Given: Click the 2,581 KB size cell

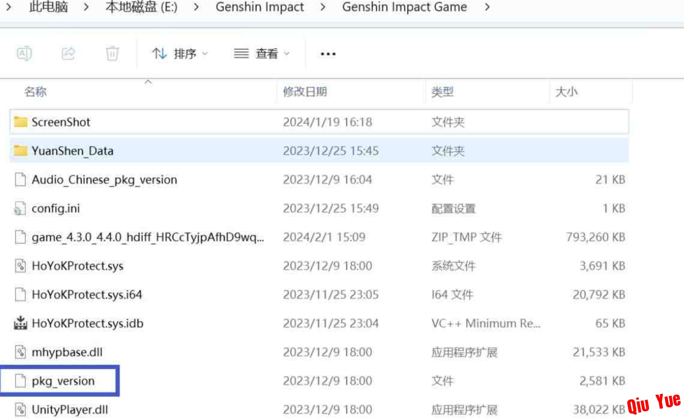Looking at the screenshot, I should click(x=602, y=380).
